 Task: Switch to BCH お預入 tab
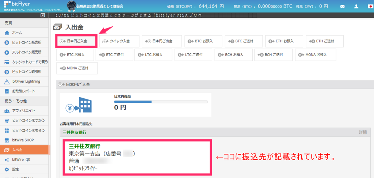coord(233,54)
